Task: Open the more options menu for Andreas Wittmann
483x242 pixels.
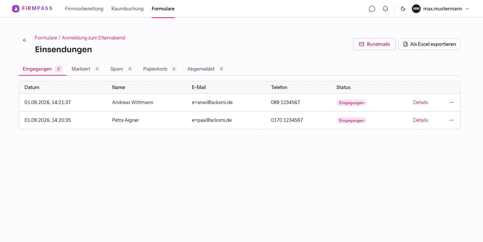Action: (x=451, y=102)
